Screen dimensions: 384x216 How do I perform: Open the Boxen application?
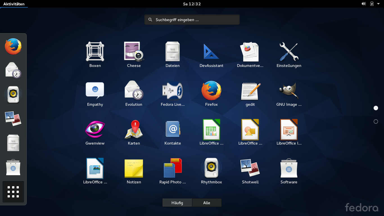(95, 52)
